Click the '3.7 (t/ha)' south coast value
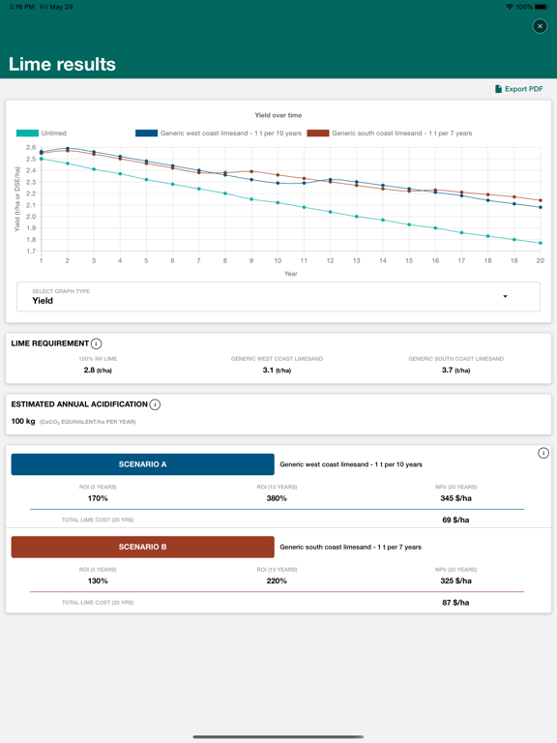This screenshot has width=557, height=743. pyautogui.click(x=455, y=371)
